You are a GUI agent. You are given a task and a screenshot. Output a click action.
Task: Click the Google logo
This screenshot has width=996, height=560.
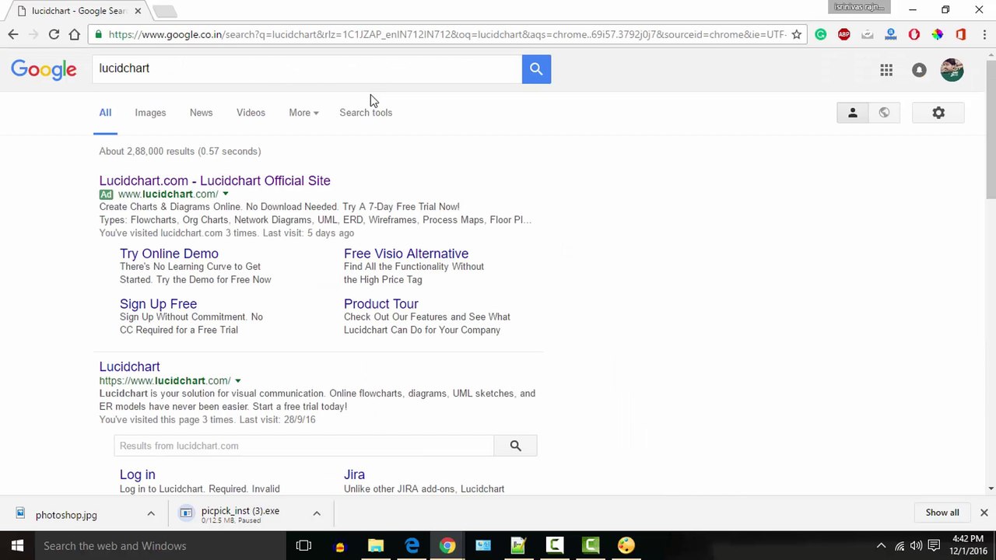pos(44,70)
